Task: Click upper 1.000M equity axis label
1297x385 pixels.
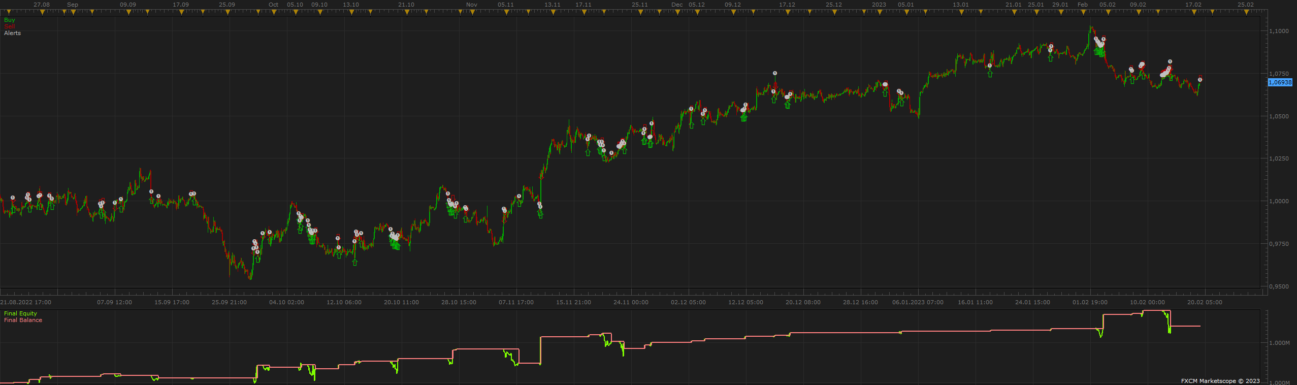Action: 1279,343
